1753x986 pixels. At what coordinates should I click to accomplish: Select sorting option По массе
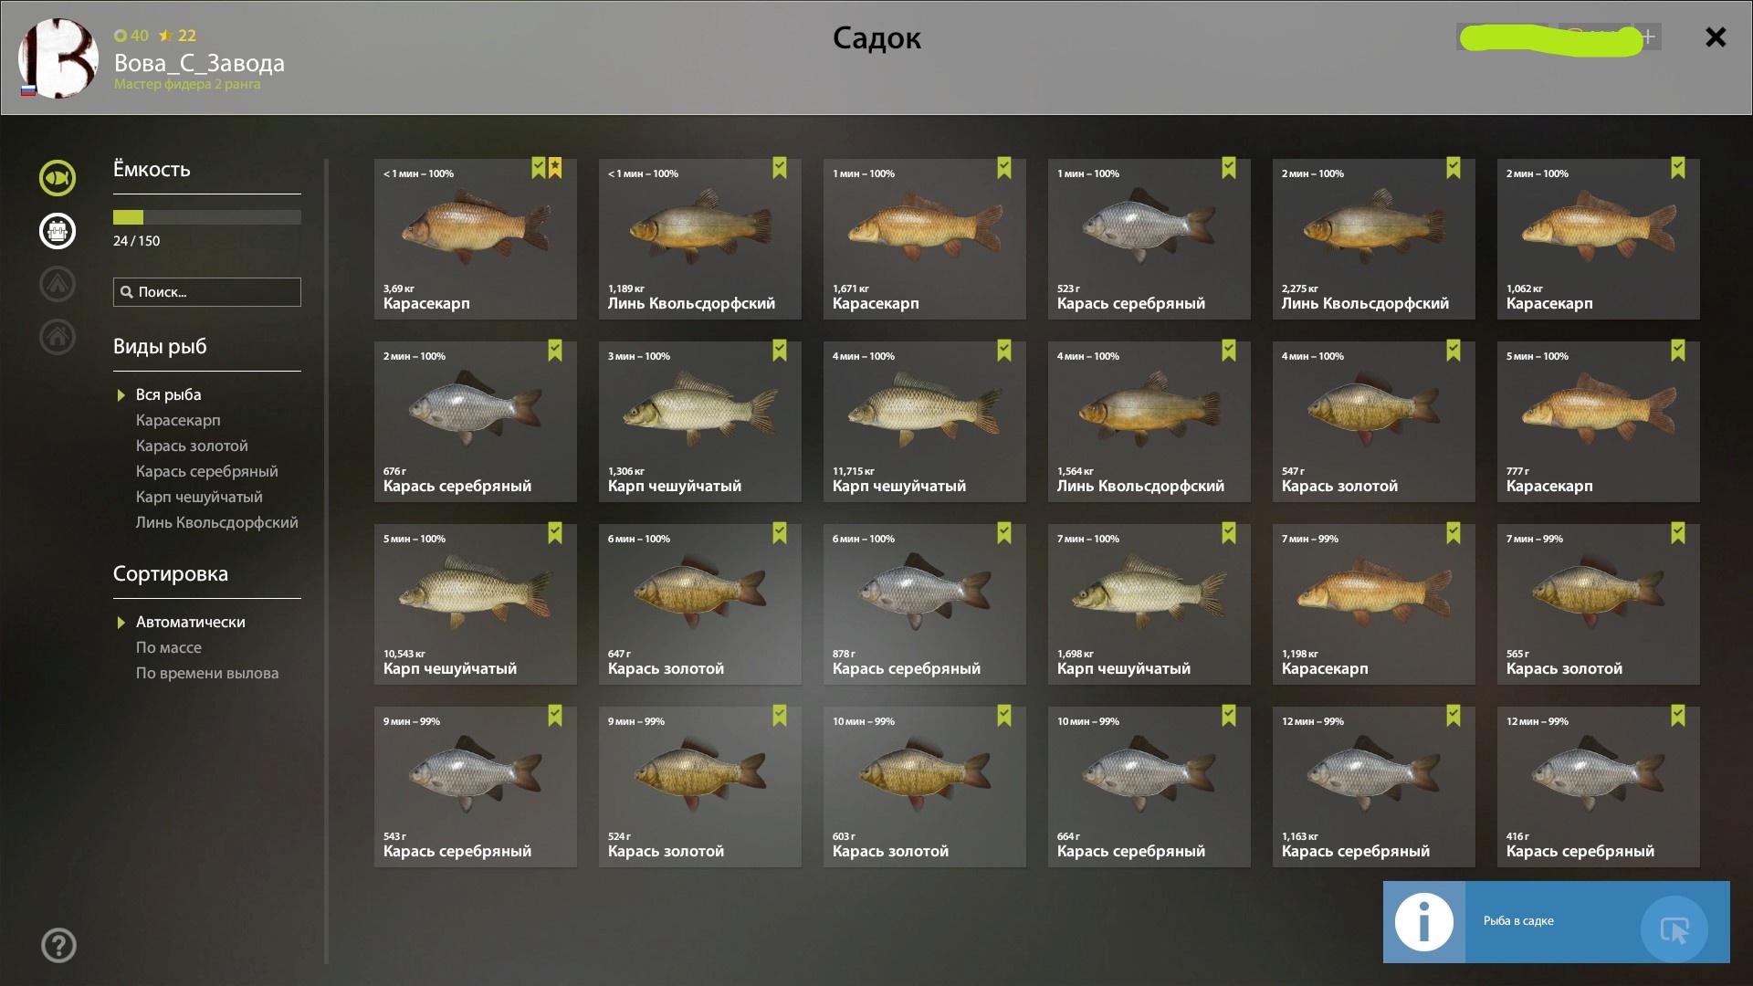tap(169, 647)
